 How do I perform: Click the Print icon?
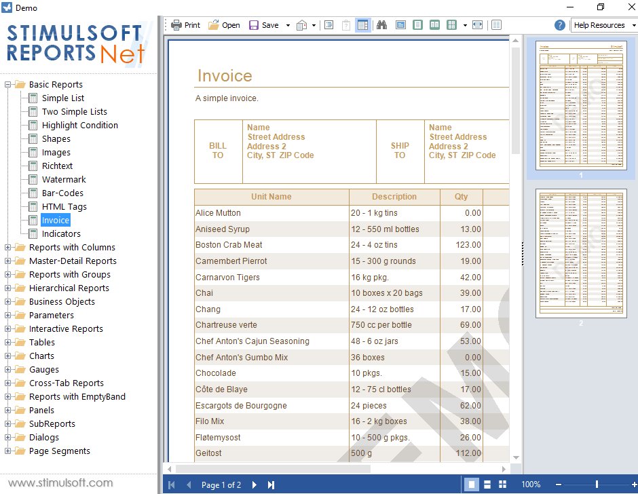177,24
